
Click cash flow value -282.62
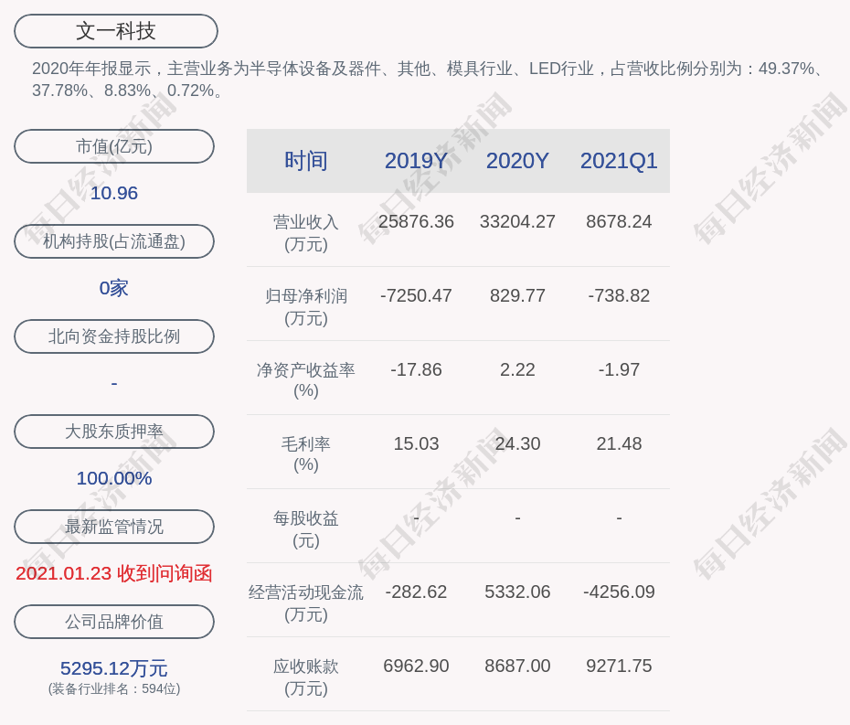click(x=416, y=592)
